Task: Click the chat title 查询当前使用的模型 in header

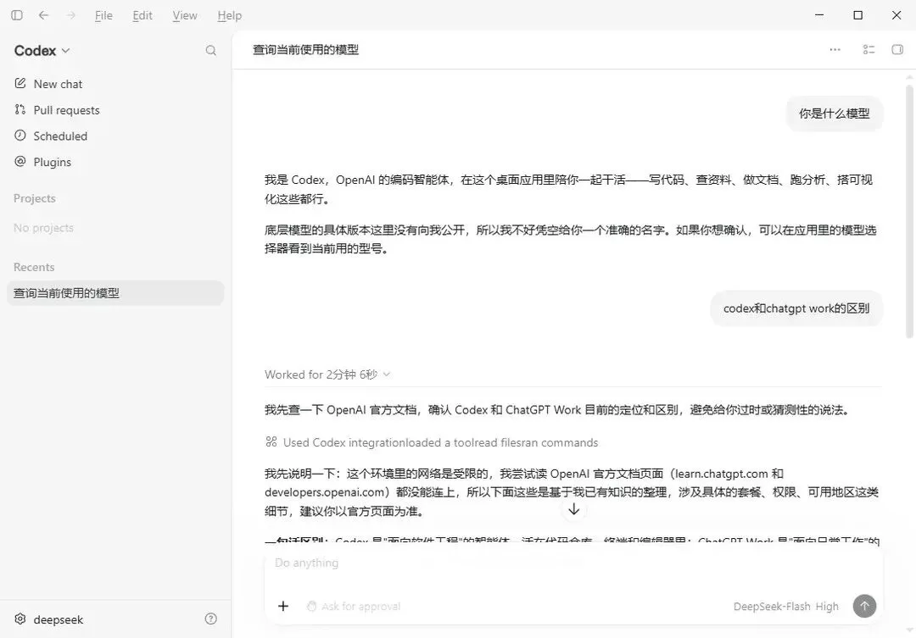Action: point(305,50)
